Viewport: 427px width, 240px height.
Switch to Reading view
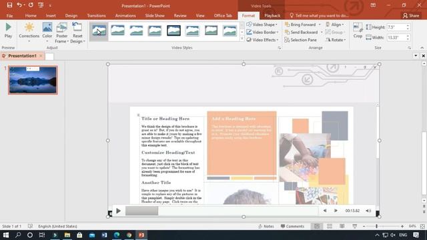click(342, 226)
